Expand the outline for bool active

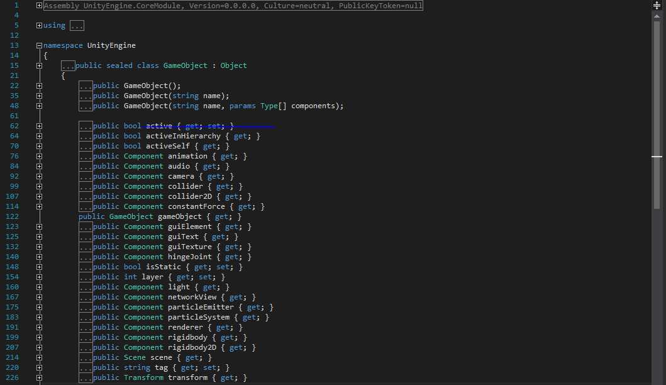39,126
